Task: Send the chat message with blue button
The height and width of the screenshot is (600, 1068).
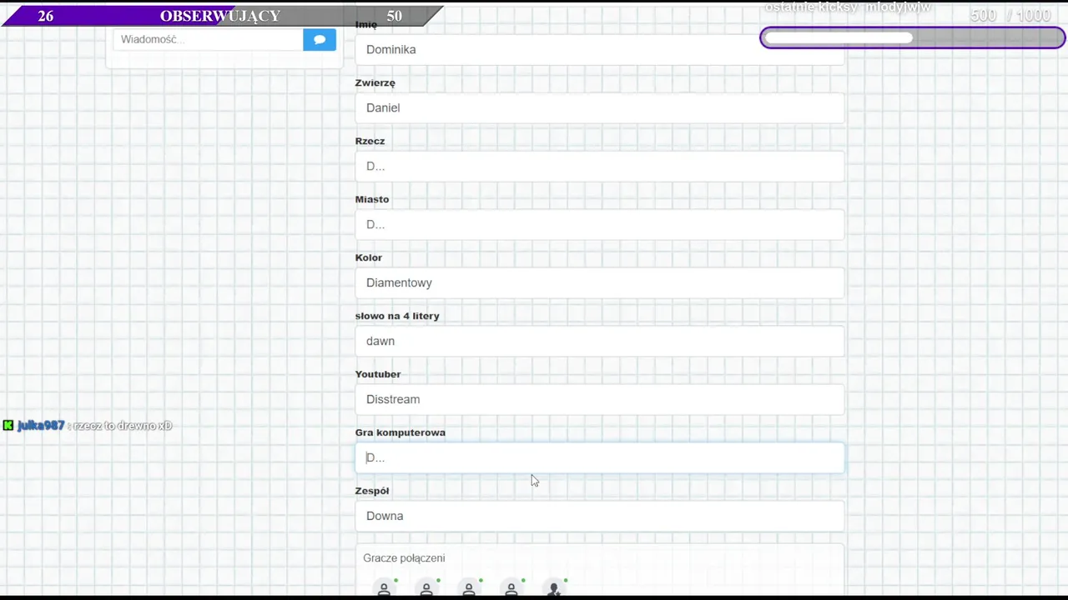Action: (320, 39)
